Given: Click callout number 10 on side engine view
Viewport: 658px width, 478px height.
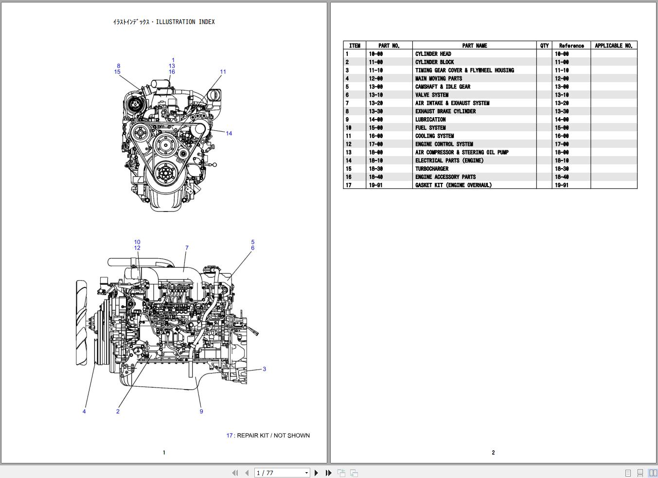Looking at the screenshot, I should 137,242.
